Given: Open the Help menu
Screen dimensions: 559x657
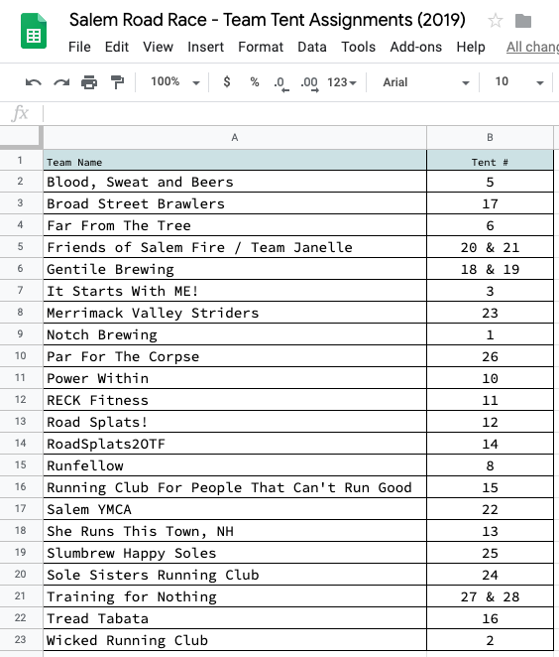Looking at the screenshot, I should point(471,47).
